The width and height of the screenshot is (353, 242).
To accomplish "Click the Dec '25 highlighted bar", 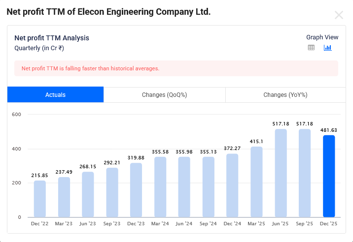I will [x=329, y=176].
